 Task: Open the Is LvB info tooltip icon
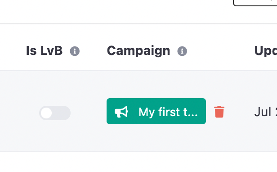click(x=75, y=51)
